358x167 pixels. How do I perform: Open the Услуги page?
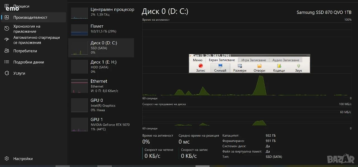(x=34, y=73)
